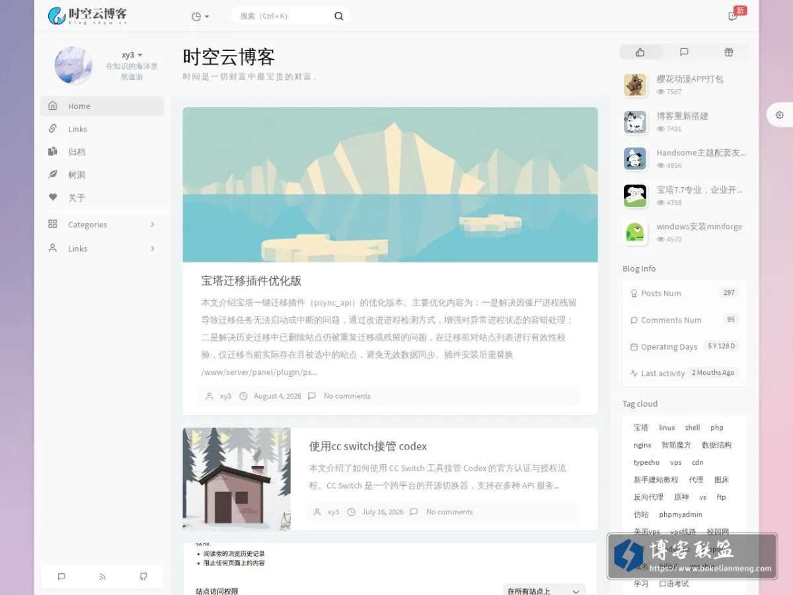The height and width of the screenshot is (595, 793).
Task: Select the ftp tag
Action: click(721, 497)
